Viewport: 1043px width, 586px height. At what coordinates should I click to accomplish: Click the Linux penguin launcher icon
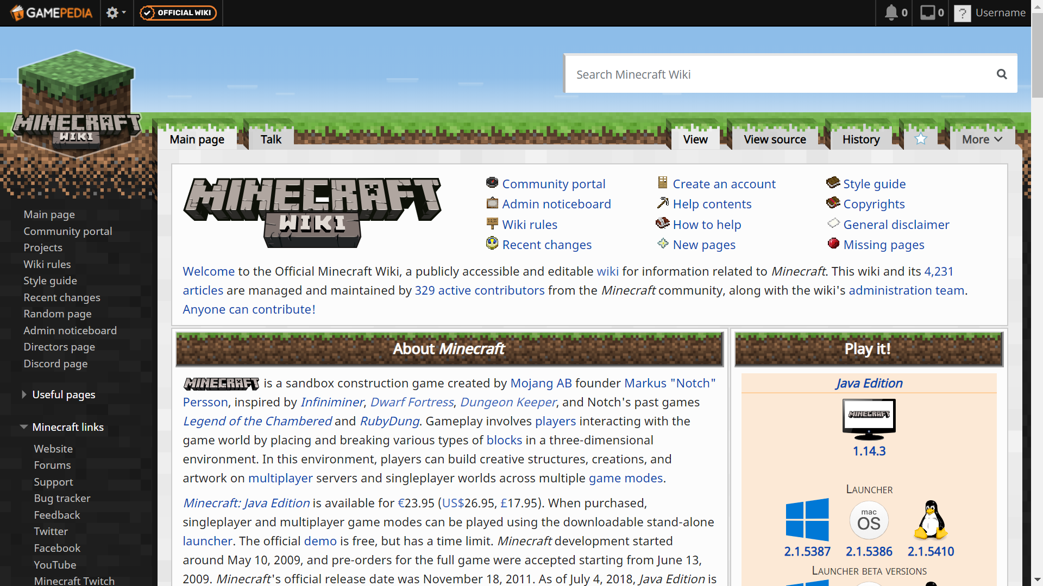(x=931, y=519)
